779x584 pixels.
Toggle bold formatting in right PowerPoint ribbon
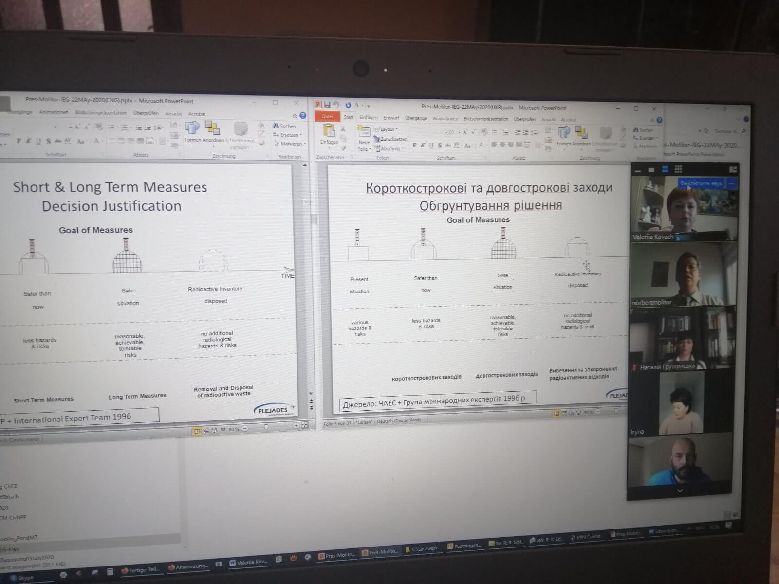point(414,145)
